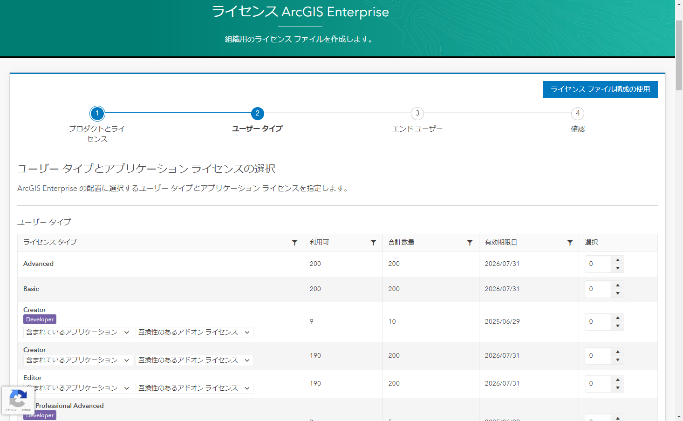
Task: Select the Basic license type name
Action: pyautogui.click(x=31, y=289)
